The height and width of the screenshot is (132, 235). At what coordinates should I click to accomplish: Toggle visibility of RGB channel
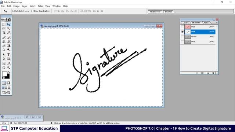click(182, 27)
